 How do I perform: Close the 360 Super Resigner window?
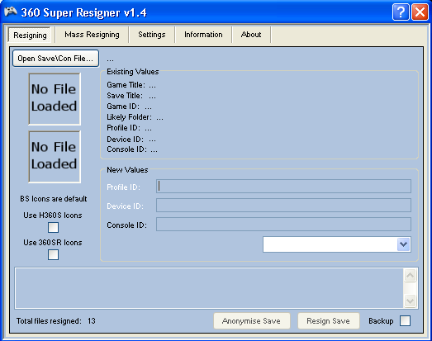click(x=420, y=12)
